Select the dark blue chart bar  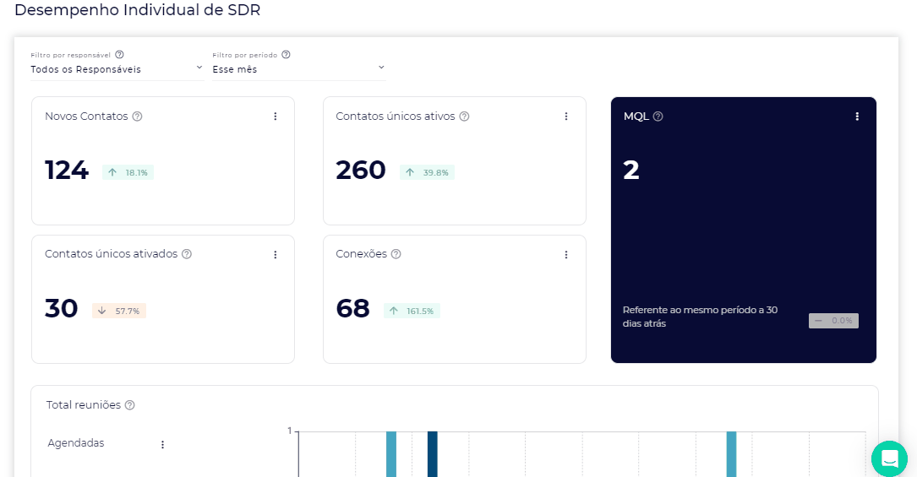point(432,453)
